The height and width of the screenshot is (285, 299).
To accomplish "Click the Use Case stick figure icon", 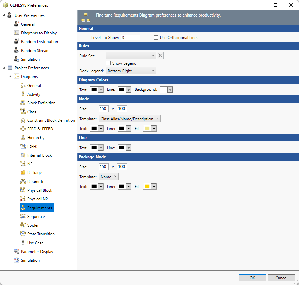I will [23, 243].
